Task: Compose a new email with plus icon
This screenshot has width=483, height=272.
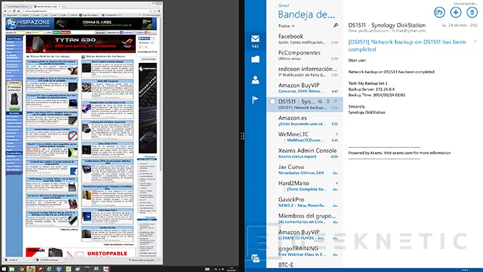Action: [x=455, y=12]
